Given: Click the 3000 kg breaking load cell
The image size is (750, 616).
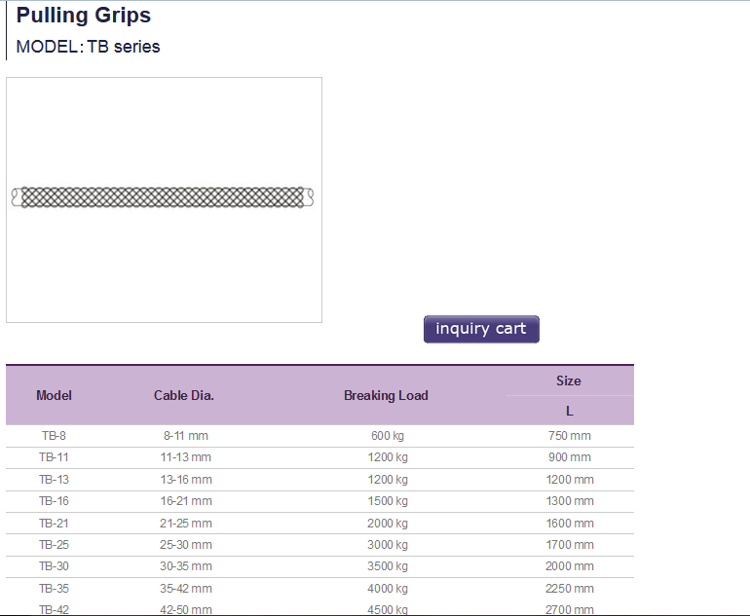Looking at the screenshot, I should [388, 545].
